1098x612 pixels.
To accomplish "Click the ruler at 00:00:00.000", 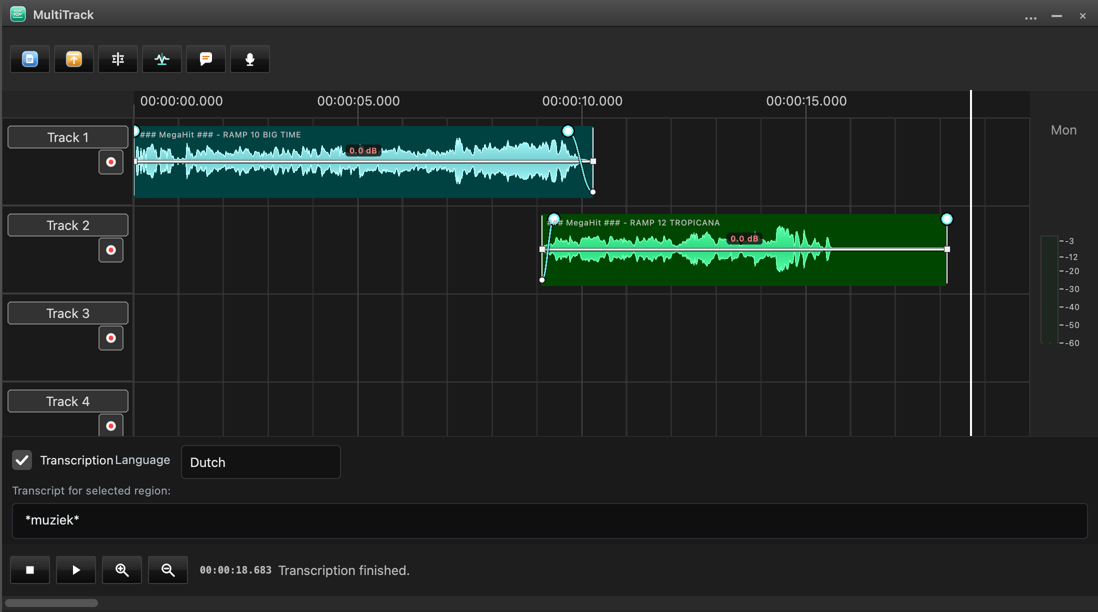I will tap(181, 101).
